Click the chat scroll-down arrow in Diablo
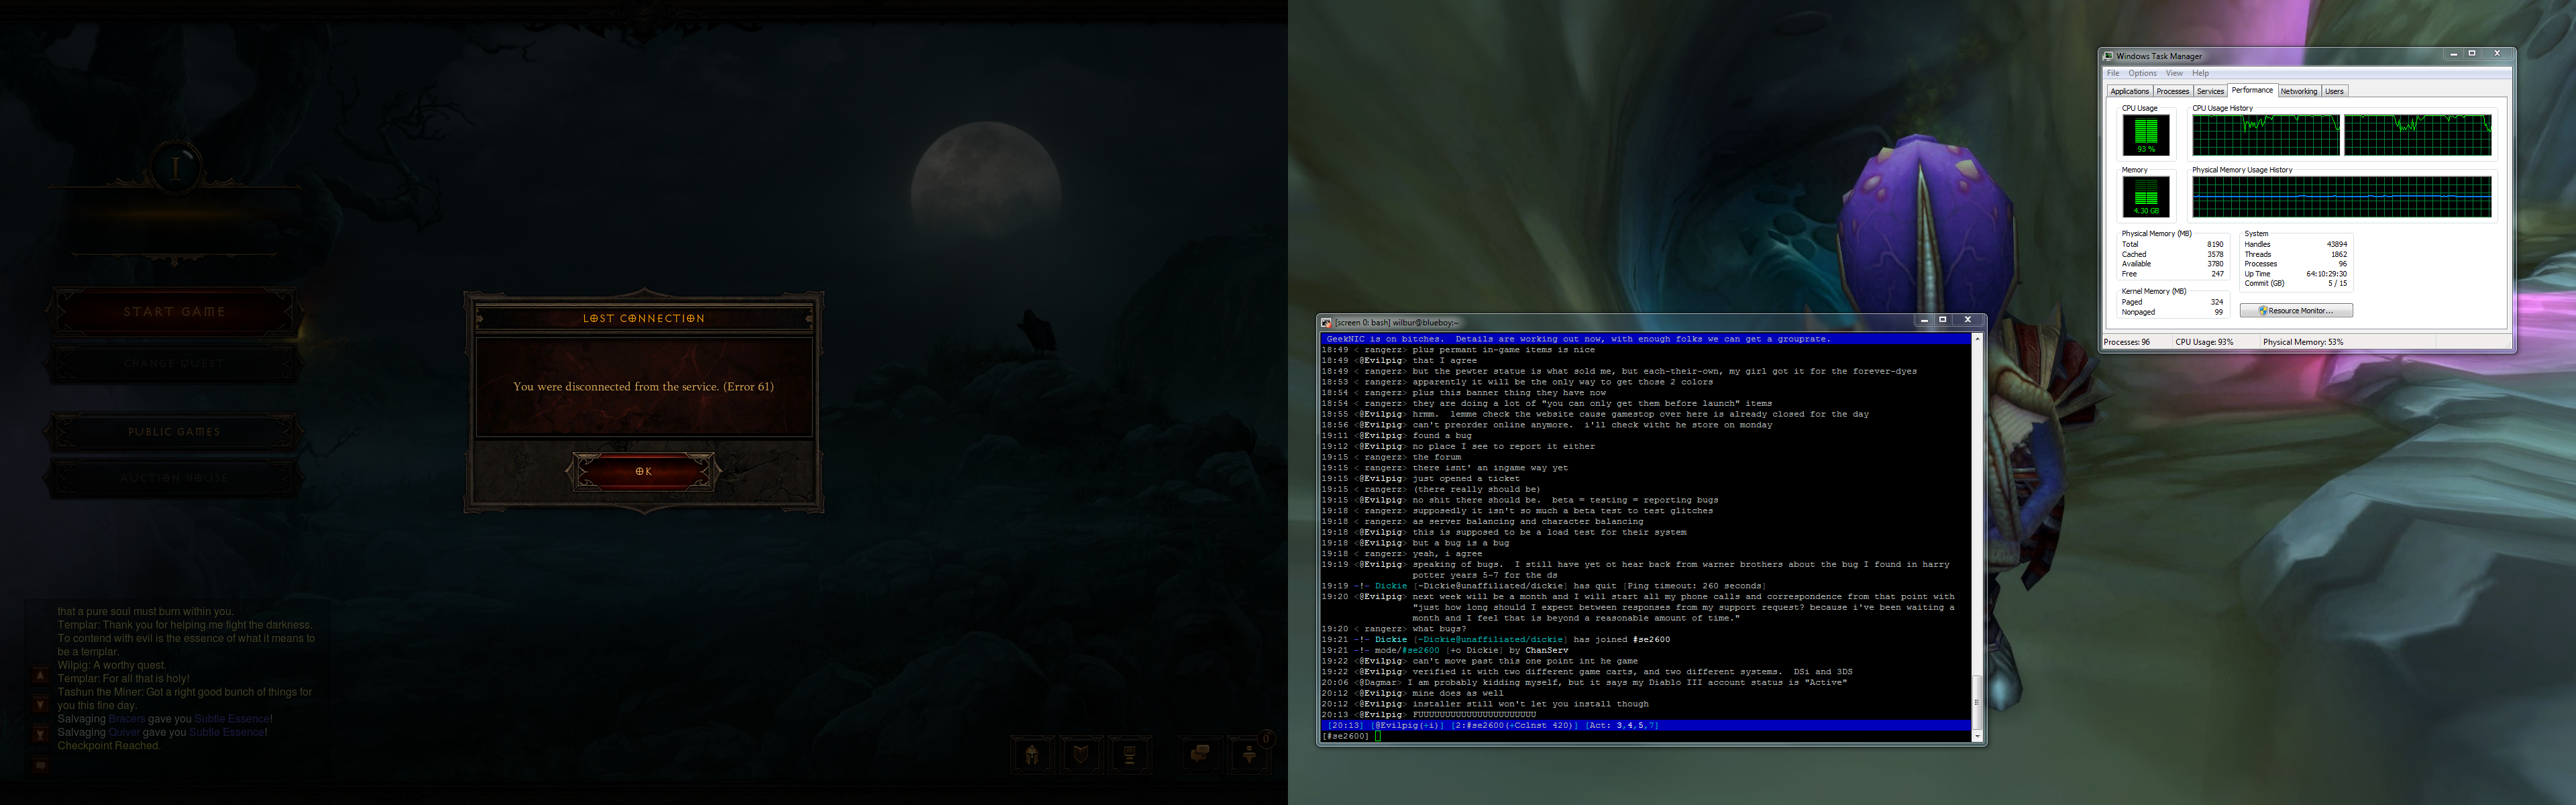The image size is (2576, 805). coord(40,705)
